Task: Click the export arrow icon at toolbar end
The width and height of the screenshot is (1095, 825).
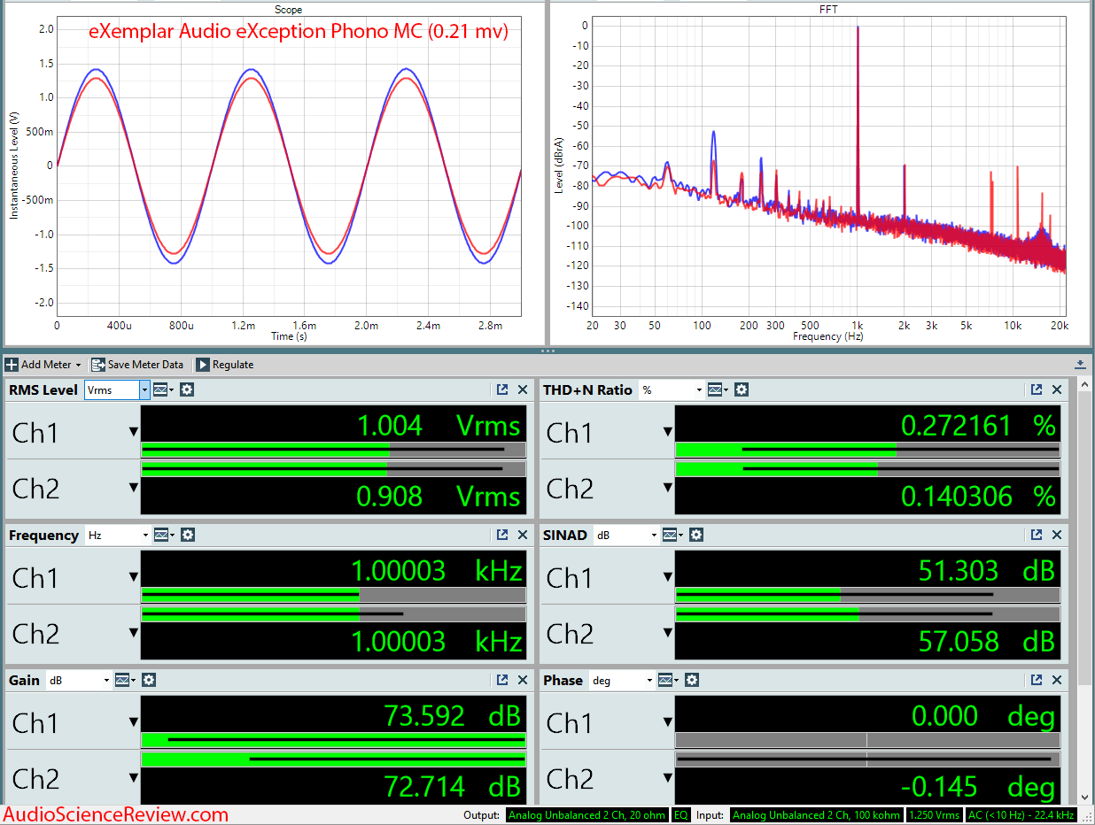Action: [1080, 365]
